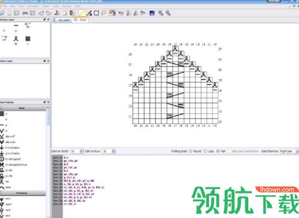Select the rainbow color fill tool
This screenshot has width=299, height=218.
(x=89, y=13)
